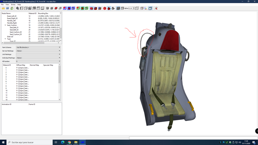This screenshot has height=145, width=258.
Task: Open the Paint Scheme dropdown
Action: pyautogui.click(x=38, y=47)
